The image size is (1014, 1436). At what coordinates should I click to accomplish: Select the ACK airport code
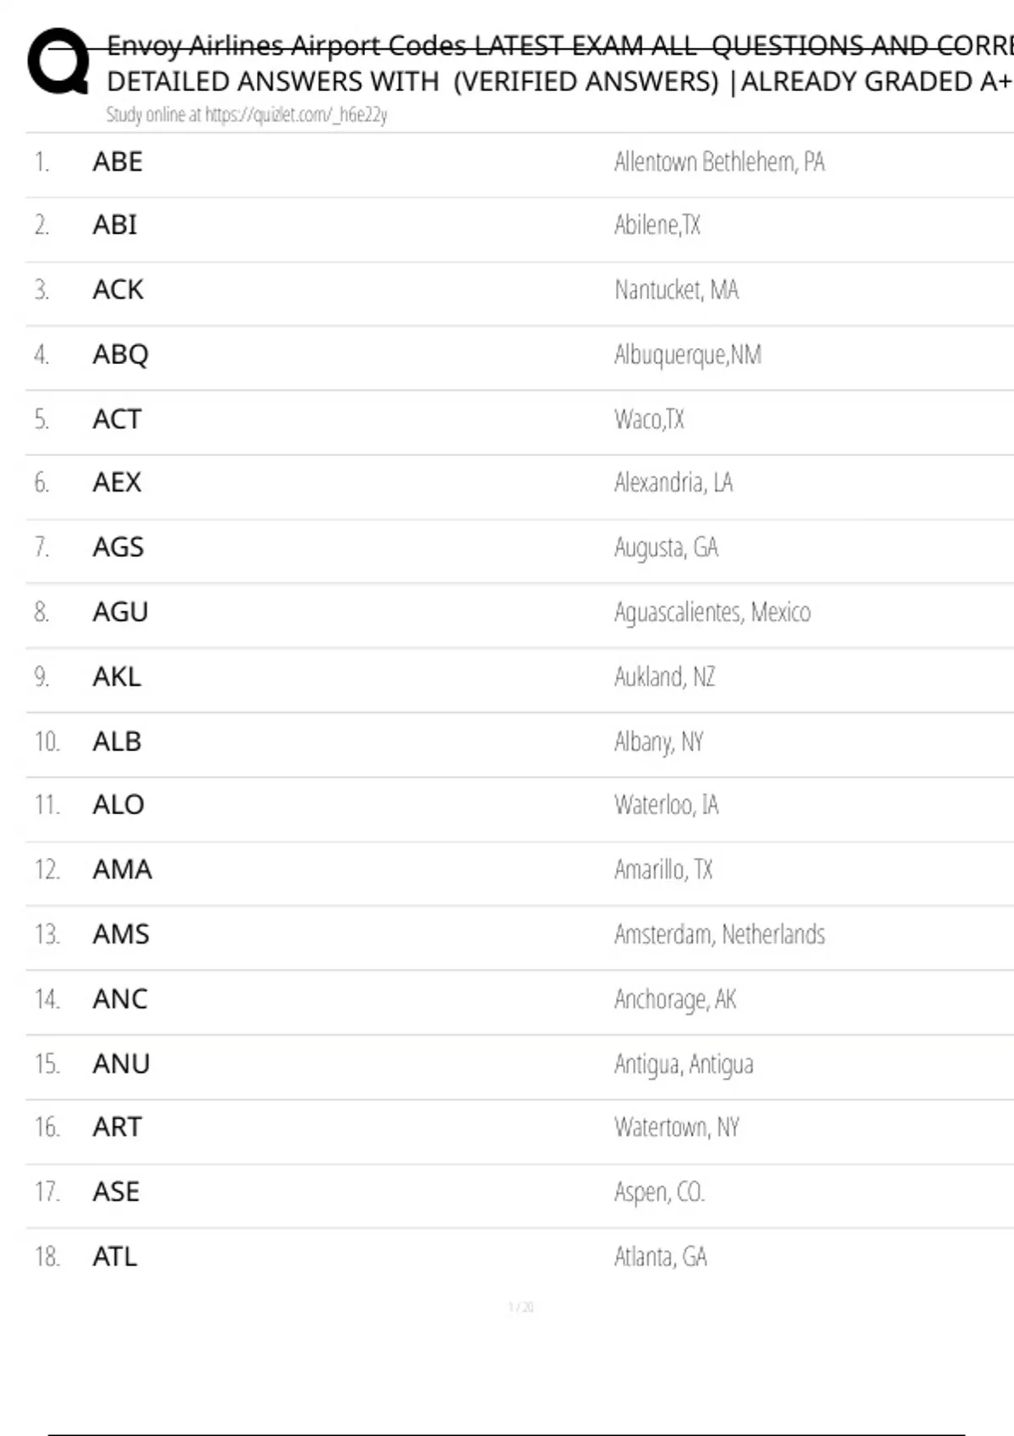pyautogui.click(x=117, y=290)
